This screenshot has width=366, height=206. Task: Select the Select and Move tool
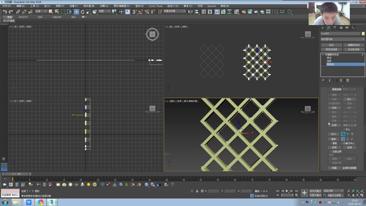tap(76, 11)
